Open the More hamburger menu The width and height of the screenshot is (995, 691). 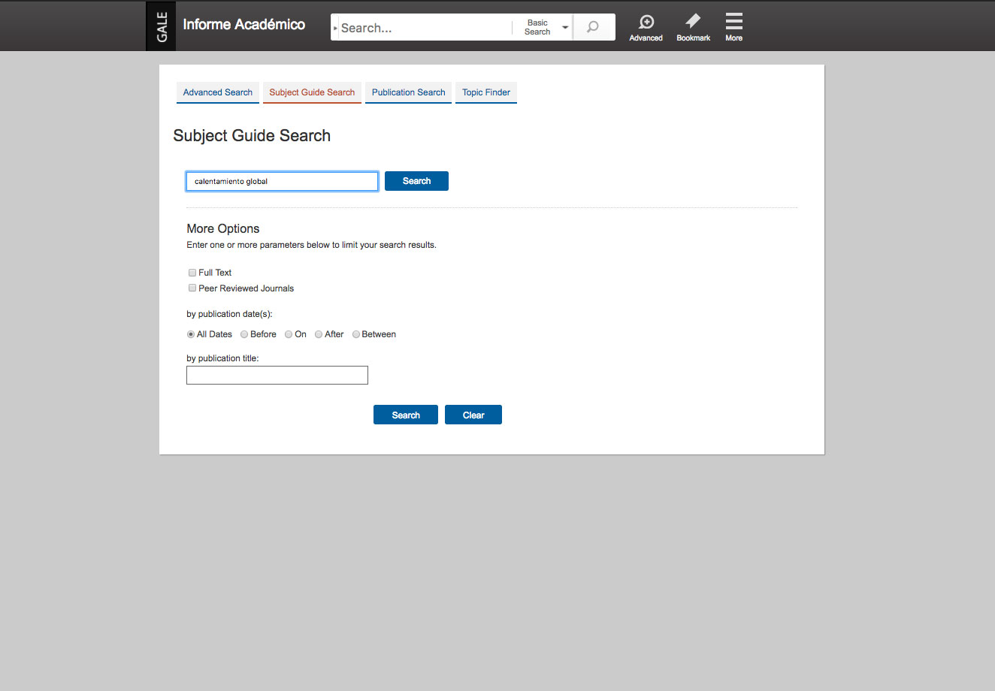734,27
